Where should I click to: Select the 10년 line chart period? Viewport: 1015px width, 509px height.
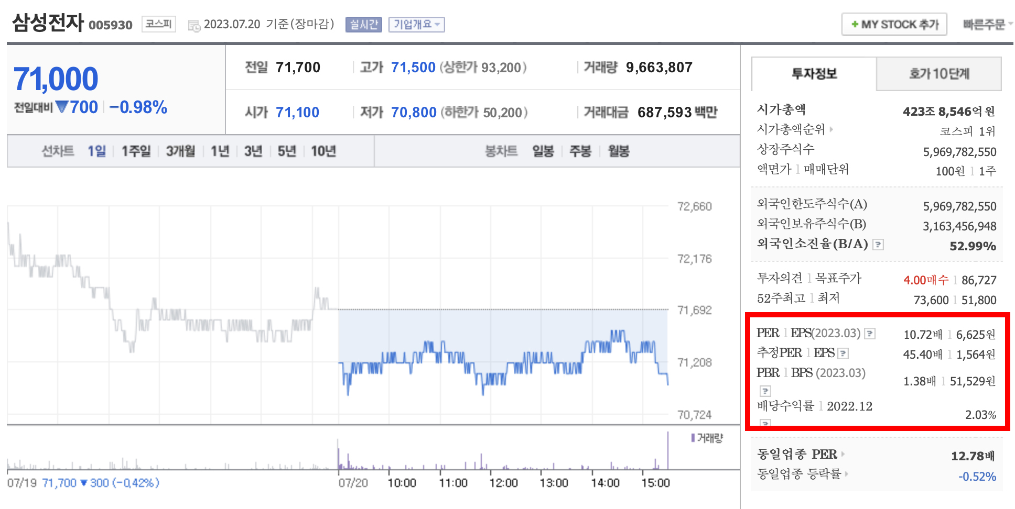tap(323, 151)
